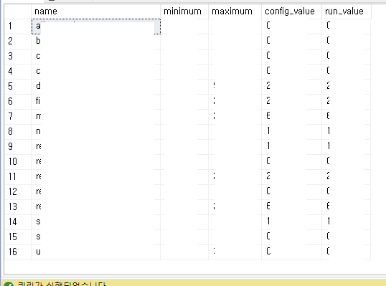Select the name cell in row 16
The image size is (386, 286).
(95, 252)
